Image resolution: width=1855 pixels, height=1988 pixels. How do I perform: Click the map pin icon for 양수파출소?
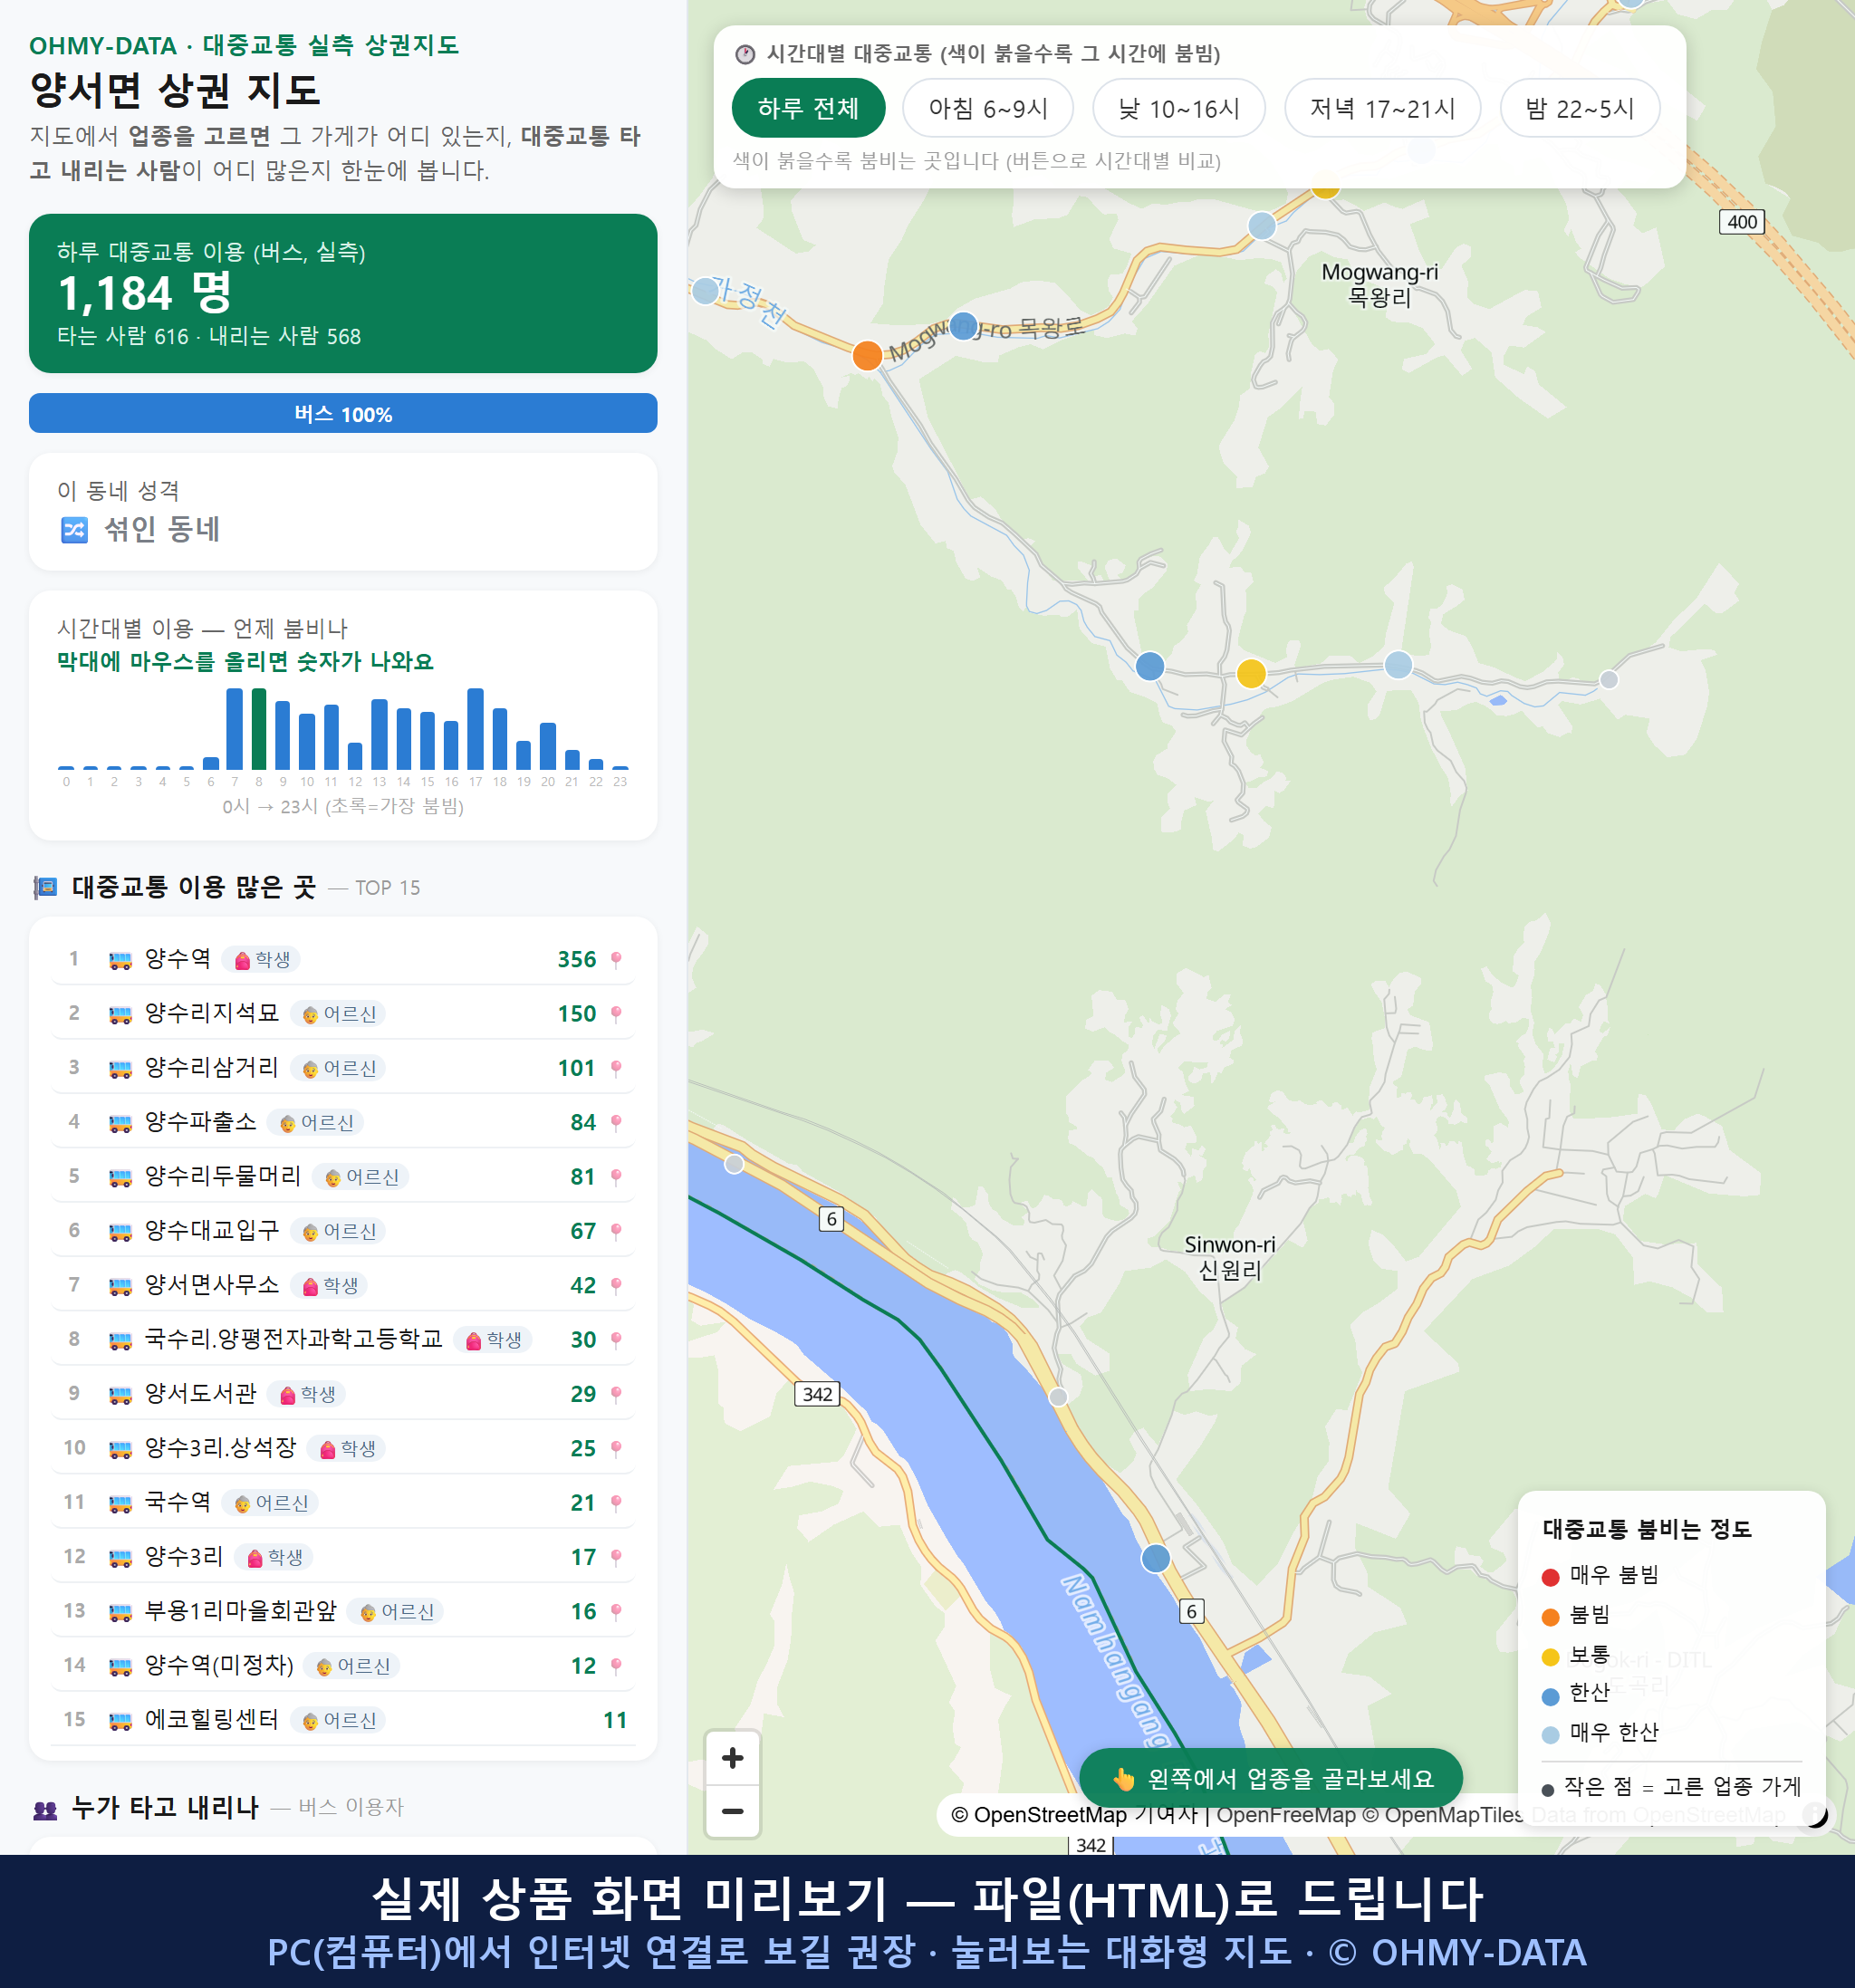616,1123
